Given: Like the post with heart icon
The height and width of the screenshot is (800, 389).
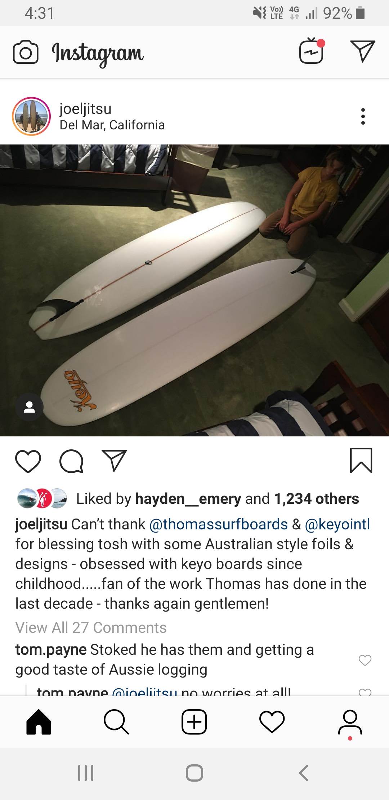Looking at the screenshot, I should (28, 461).
